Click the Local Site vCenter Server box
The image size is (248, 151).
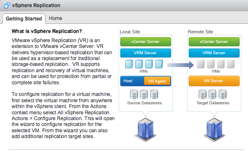(146, 42)
